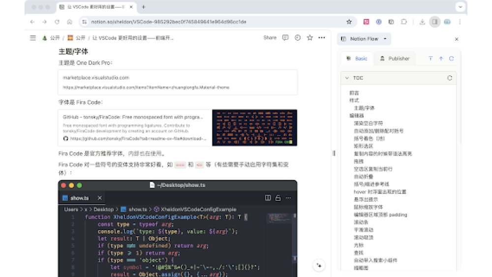Viewport: 492px width, 277px height.
Task: Go forward in browser history
Action: (45, 22)
